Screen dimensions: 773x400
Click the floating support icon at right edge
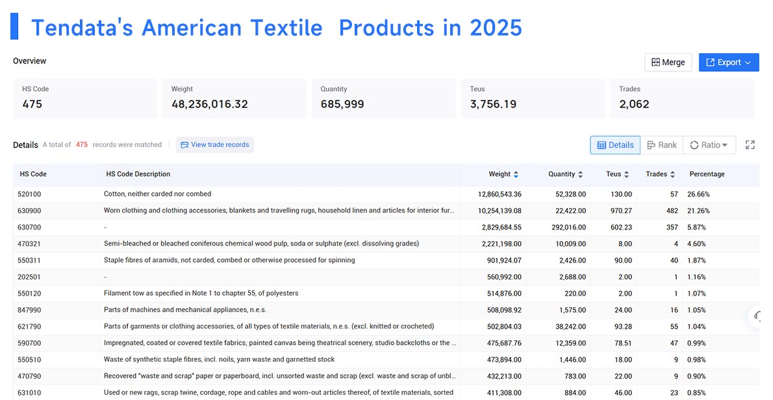(758, 316)
